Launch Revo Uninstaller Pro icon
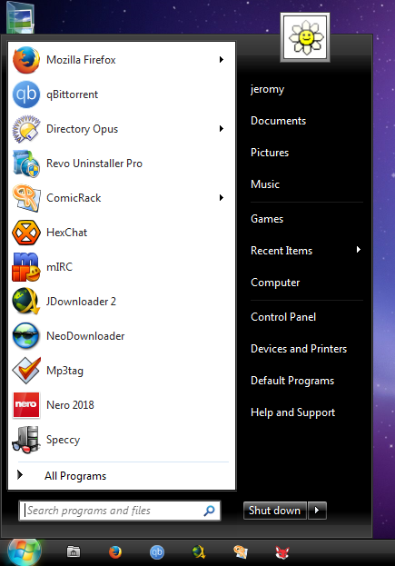 (26, 164)
